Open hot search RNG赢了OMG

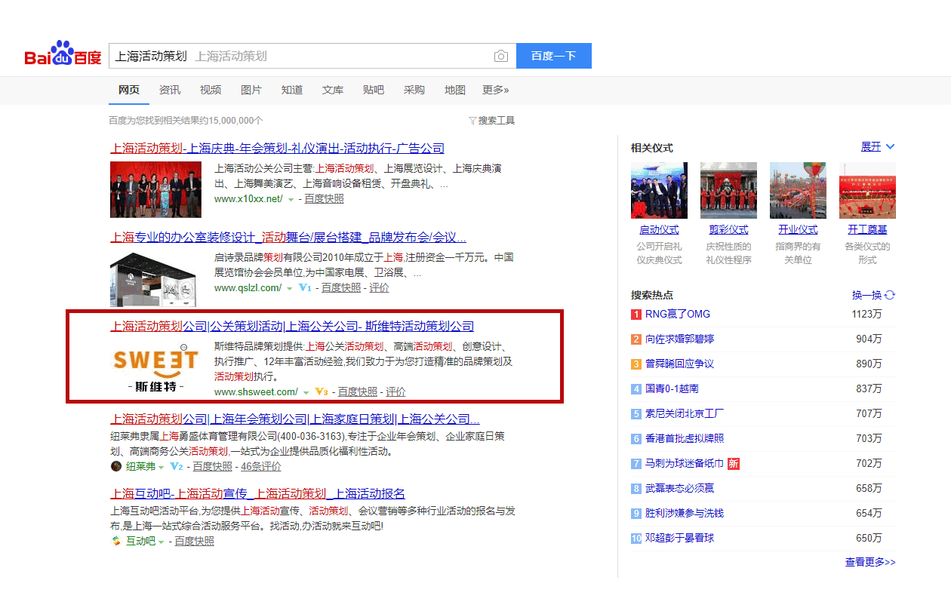pos(678,315)
